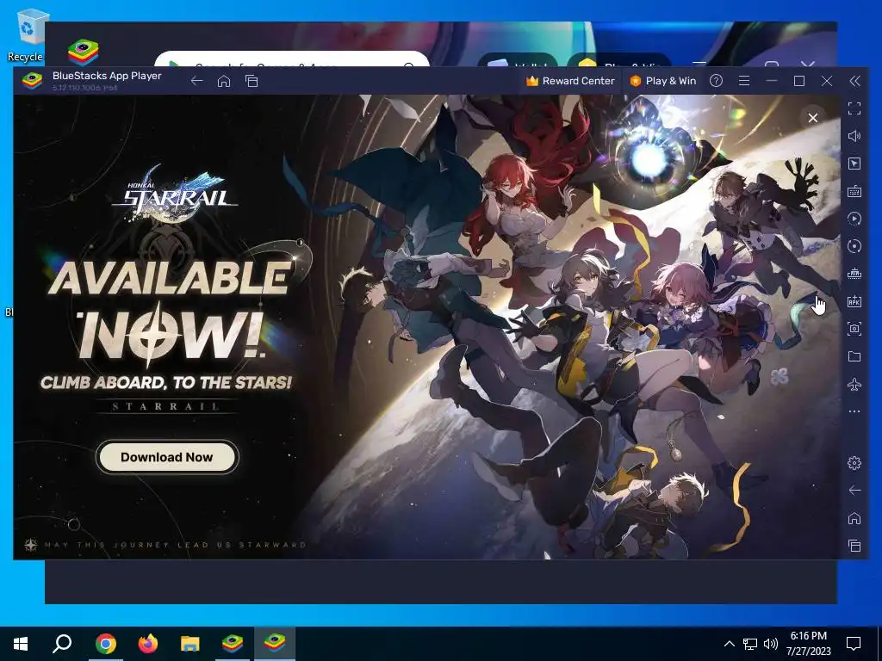
Task: Launch Firefox from the taskbar
Action: [148, 644]
